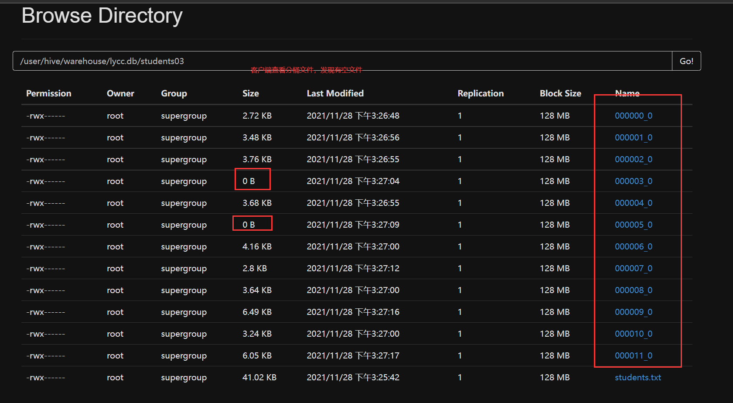Click the timestamp ending 3:27:04

click(x=353, y=181)
